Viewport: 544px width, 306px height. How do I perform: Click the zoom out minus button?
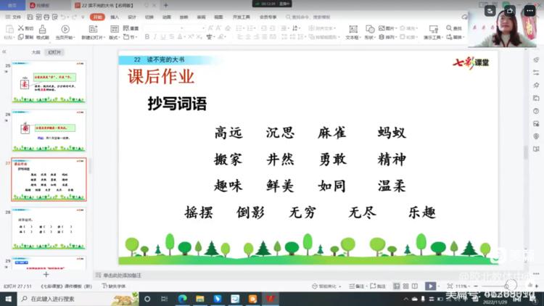(x=476, y=286)
